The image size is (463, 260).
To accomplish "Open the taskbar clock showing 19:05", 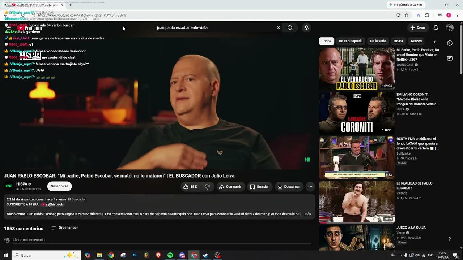I will 442,255.
